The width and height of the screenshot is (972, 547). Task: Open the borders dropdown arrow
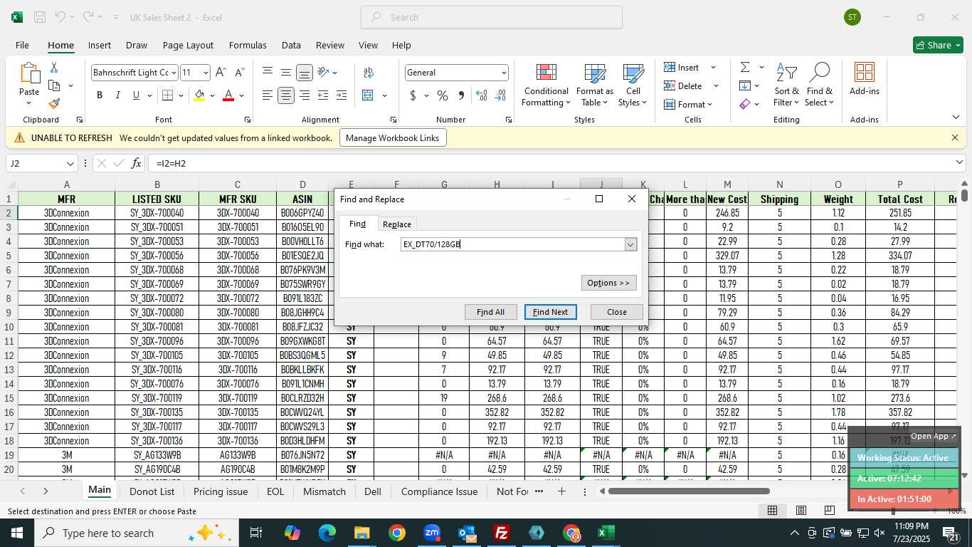[x=181, y=95]
